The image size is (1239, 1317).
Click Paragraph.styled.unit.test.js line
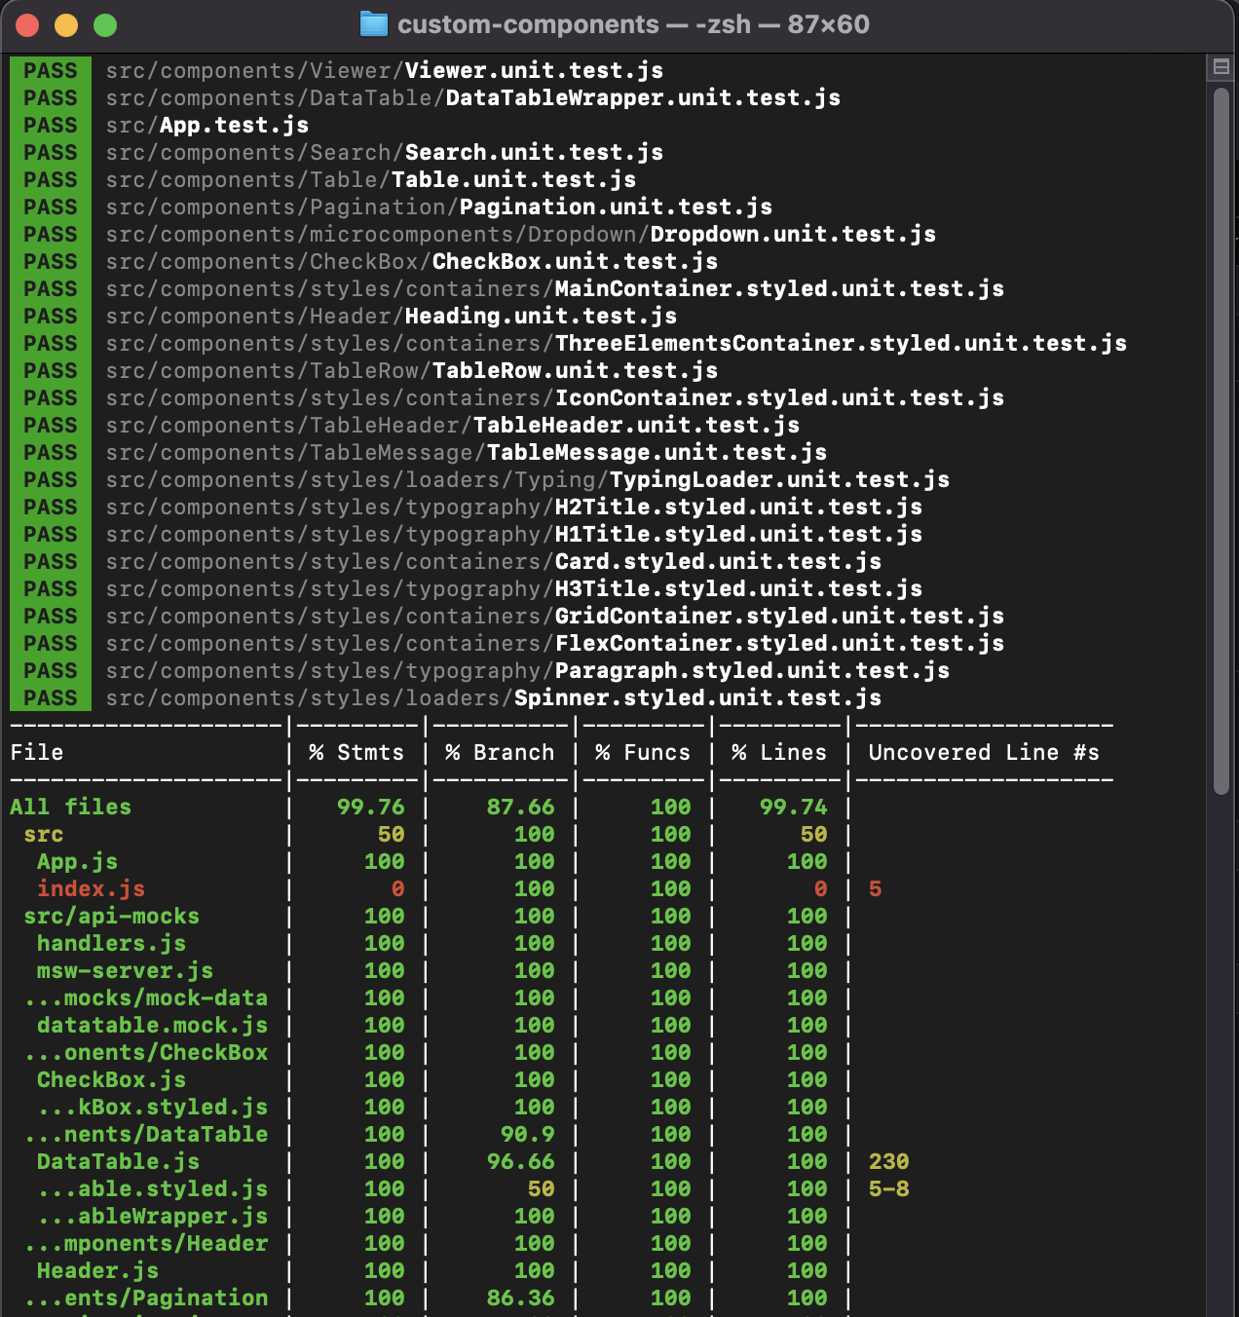[x=528, y=671]
